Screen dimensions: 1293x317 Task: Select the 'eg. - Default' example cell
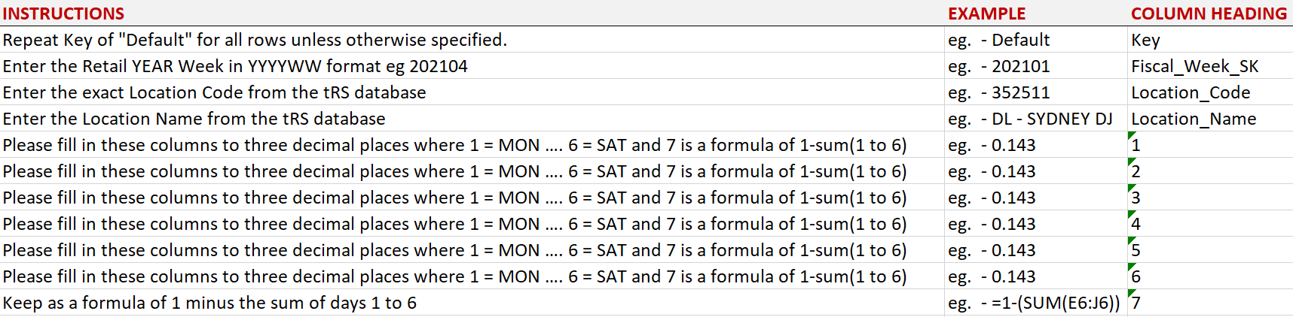[x=999, y=40]
